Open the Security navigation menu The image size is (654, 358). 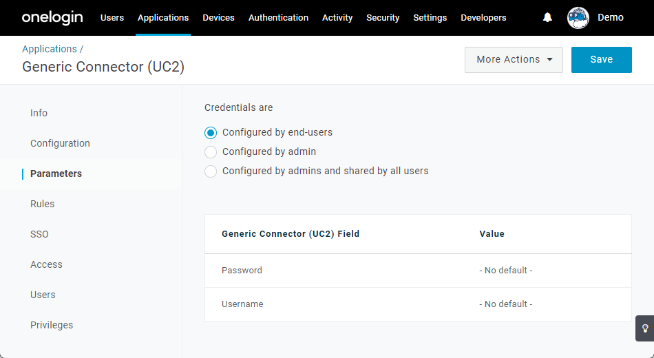pyautogui.click(x=383, y=17)
